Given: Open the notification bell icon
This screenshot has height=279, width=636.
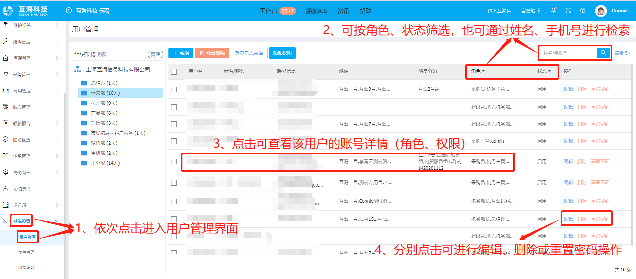Looking at the screenshot, I should click(x=553, y=10).
